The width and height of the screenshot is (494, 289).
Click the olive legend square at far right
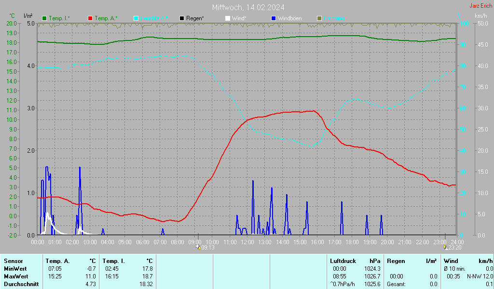click(x=319, y=18)
